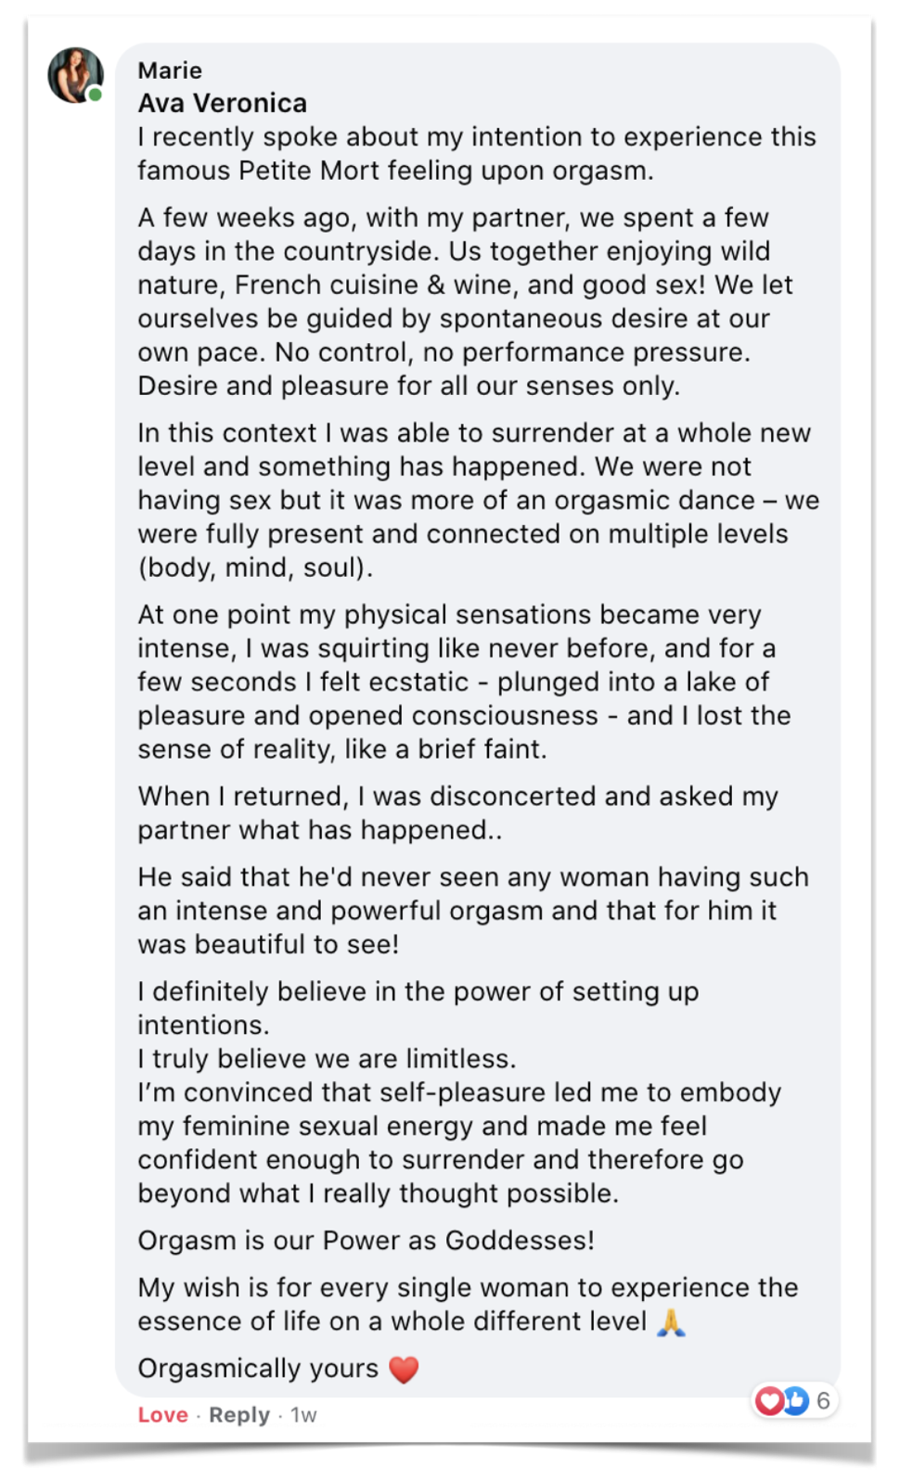900x1480 pixels.
Task: Click the paragraph starting "He said that"
Action: pos(472,911)
